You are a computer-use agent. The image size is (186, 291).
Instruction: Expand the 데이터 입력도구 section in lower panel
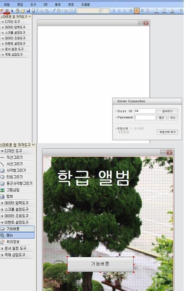coord(17,203)
